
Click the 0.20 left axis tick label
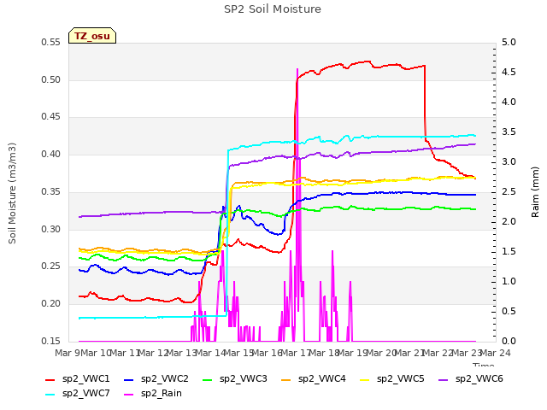[x=50, y=304]
